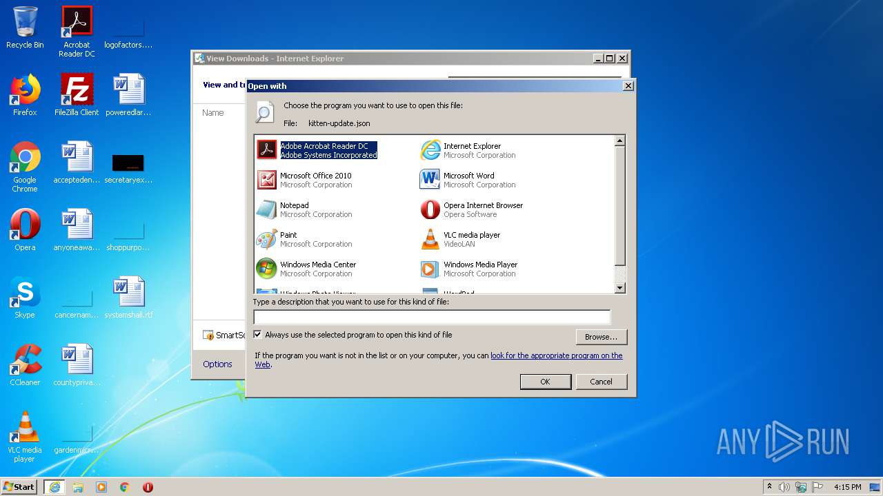
Task: Select Paint in the program list
Action: (305, 239)
